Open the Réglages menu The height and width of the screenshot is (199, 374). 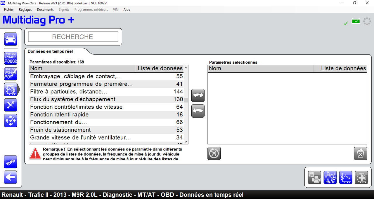click(25, 10)
